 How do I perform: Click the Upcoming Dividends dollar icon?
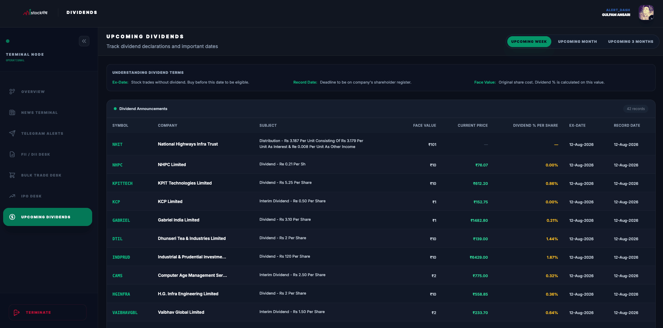(x=12, y=217)
